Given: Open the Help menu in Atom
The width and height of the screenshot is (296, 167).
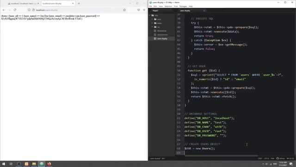Looking at the screenshot, I should tap(191, 6).
